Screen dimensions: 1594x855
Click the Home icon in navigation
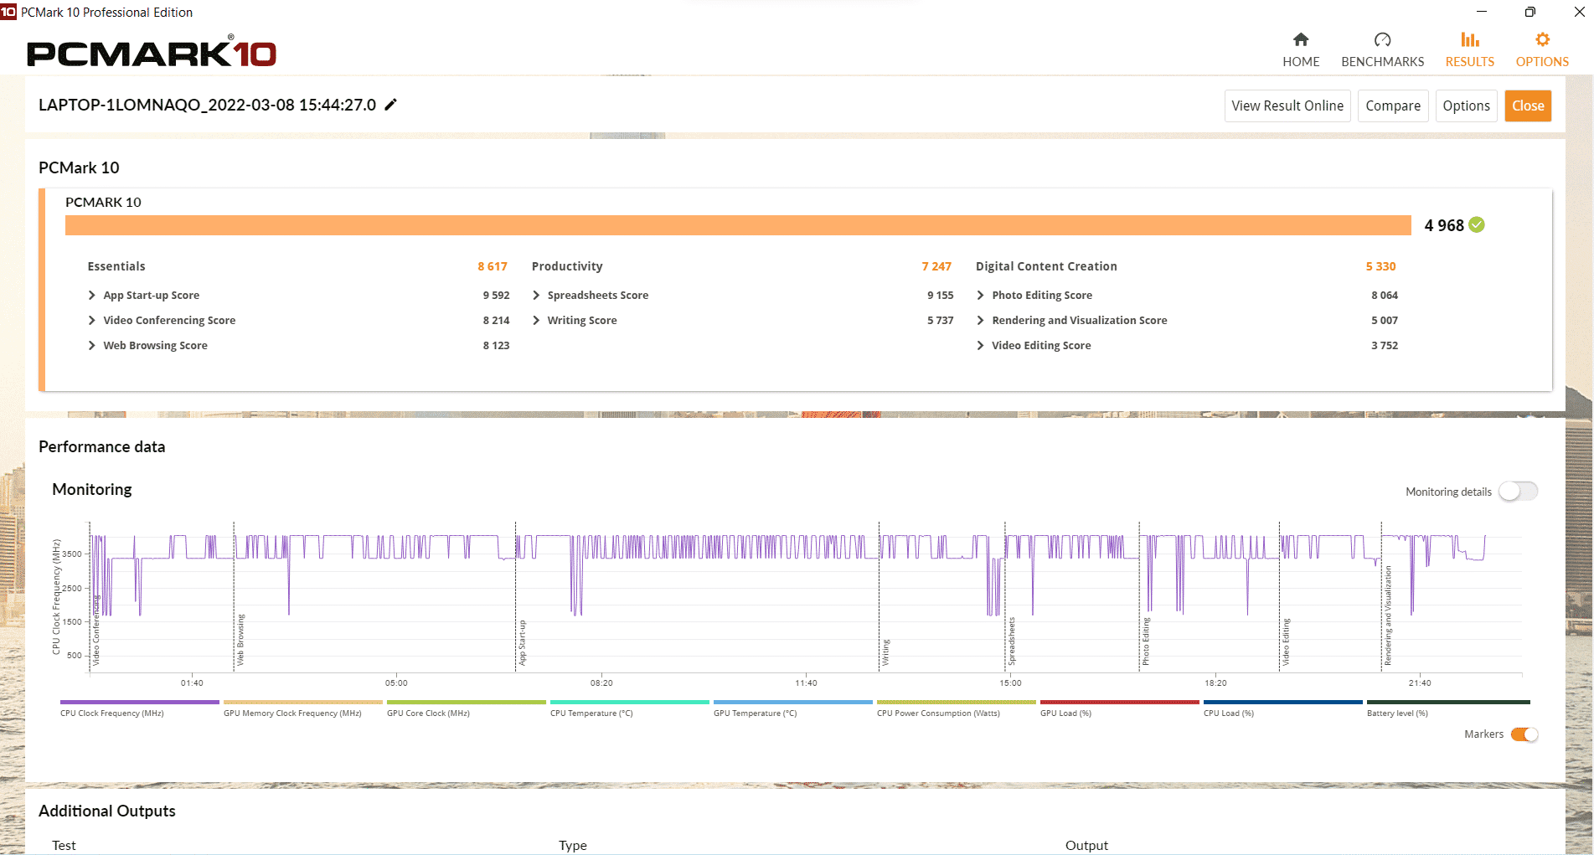pyautogui.click(x=1300, y=39)
